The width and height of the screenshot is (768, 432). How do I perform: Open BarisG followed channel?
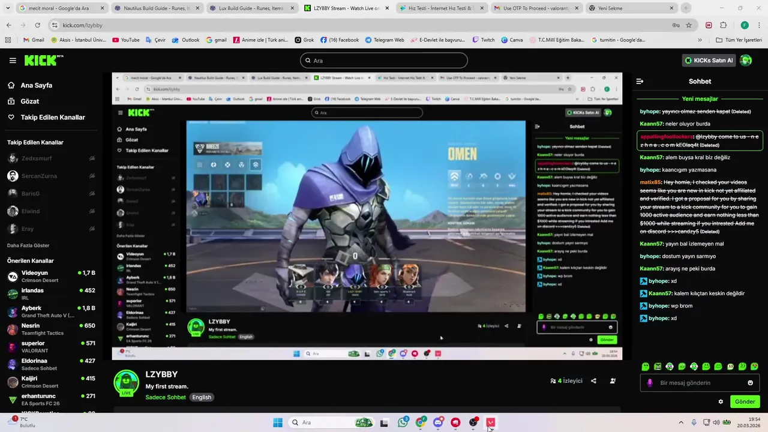pos(50,194)
